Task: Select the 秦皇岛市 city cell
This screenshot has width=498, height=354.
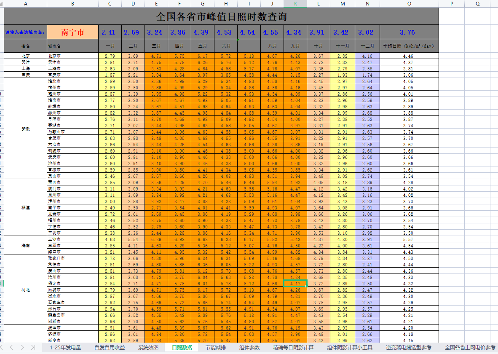Action: pyautogui.click(x=73, y=315)
